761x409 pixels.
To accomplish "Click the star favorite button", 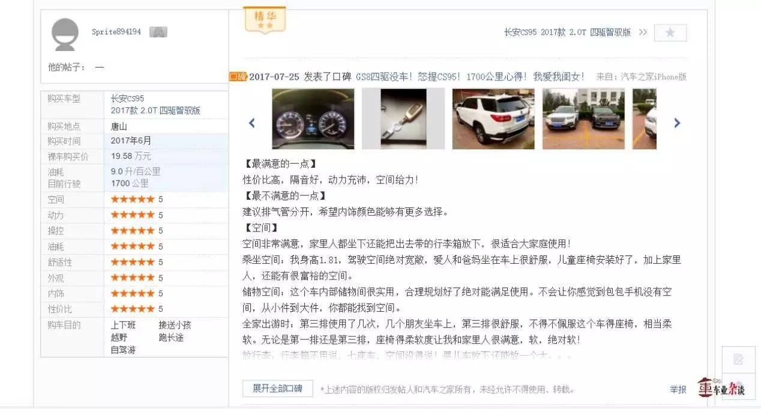I will coord(670,32).
